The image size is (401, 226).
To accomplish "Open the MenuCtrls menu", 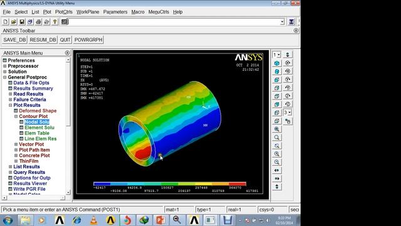I will coord(159,12).
